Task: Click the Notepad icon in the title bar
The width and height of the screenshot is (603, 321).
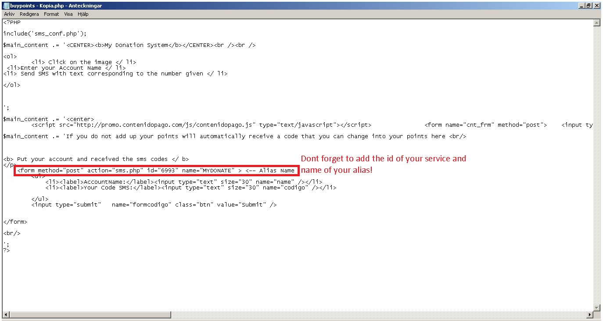Action: [6, 5]
